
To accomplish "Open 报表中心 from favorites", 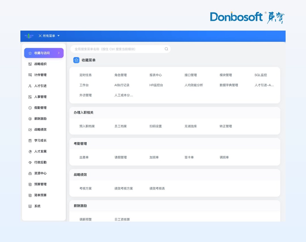I will click(156, 75).
